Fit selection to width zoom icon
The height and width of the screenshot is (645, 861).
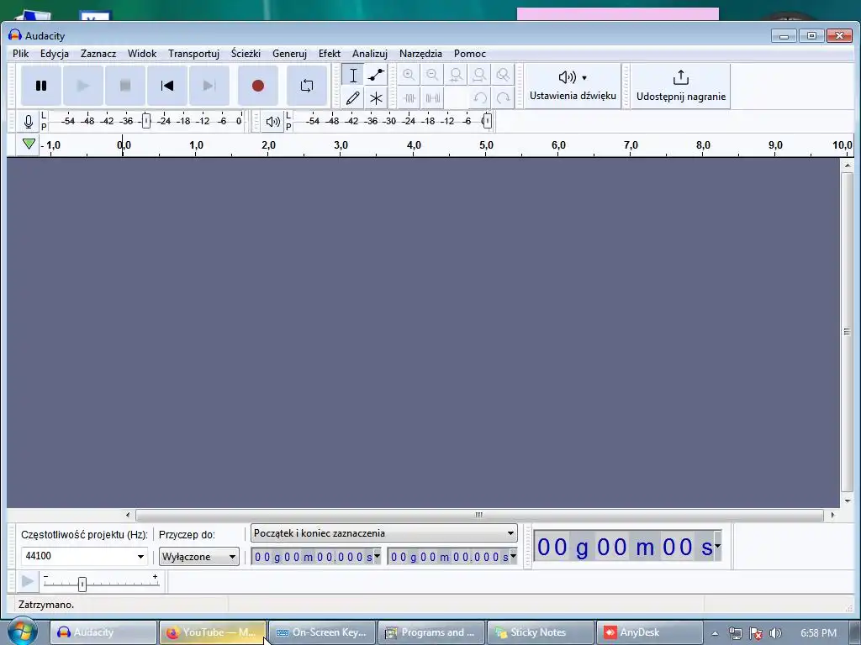[457, 75]
